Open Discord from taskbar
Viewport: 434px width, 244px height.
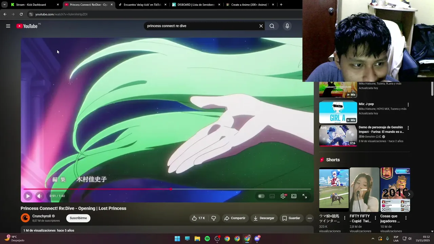pos(257,239)
